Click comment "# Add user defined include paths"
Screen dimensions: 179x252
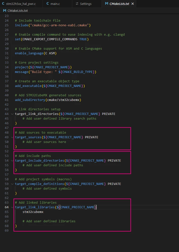tap(53, 165)
